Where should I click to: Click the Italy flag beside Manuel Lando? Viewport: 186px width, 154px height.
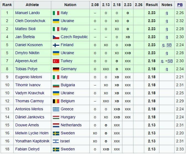pyautogui.click(x=56, y=13)
